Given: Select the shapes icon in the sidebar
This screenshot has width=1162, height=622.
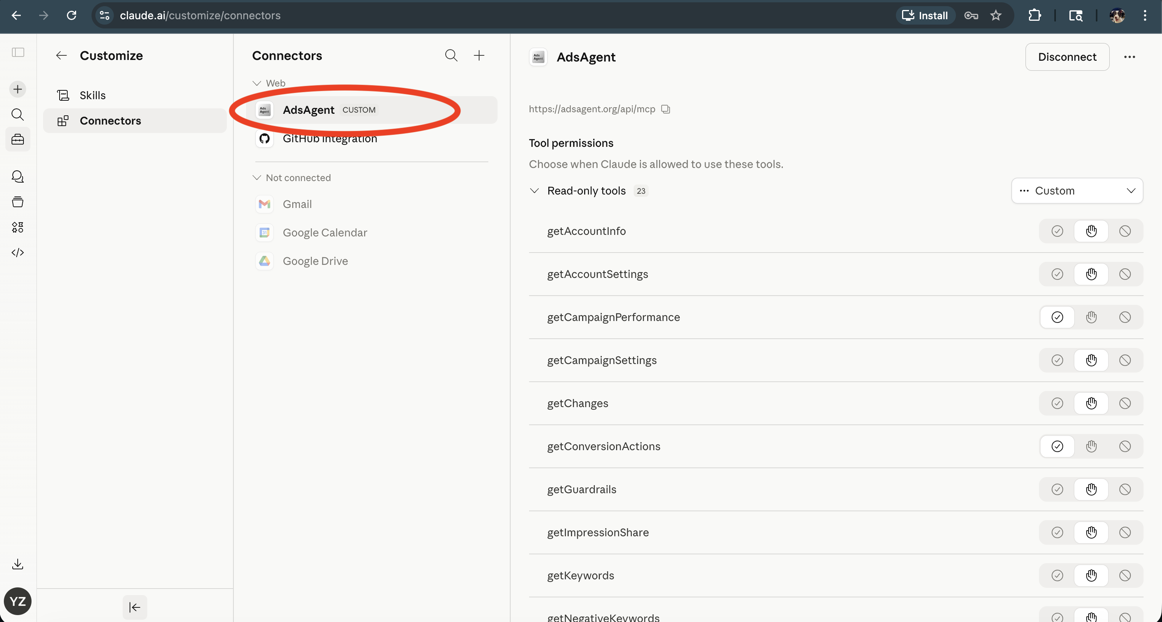Looking at the screenshot, I should 17,227.
